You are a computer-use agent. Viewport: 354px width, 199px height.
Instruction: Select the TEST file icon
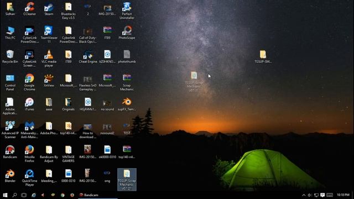pyautogui.click(x=127, y=128)
